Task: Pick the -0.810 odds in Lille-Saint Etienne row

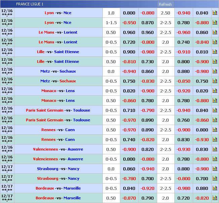Action: [129, 62]
